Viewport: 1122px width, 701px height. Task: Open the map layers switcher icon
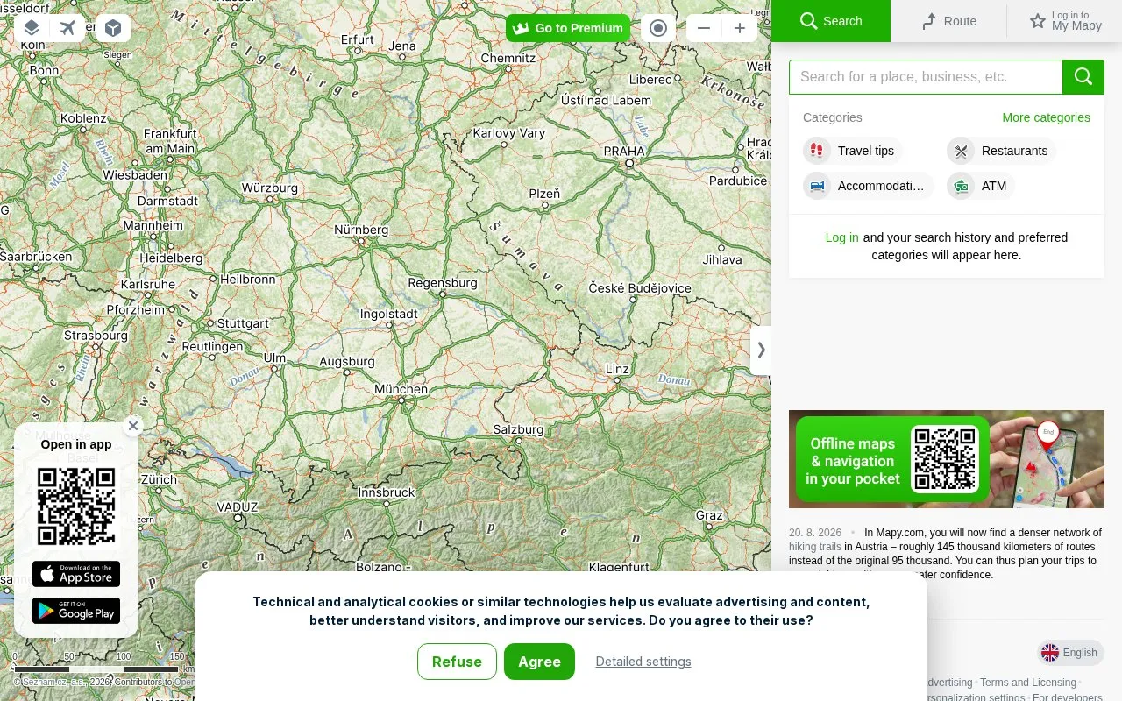[32, 28]
